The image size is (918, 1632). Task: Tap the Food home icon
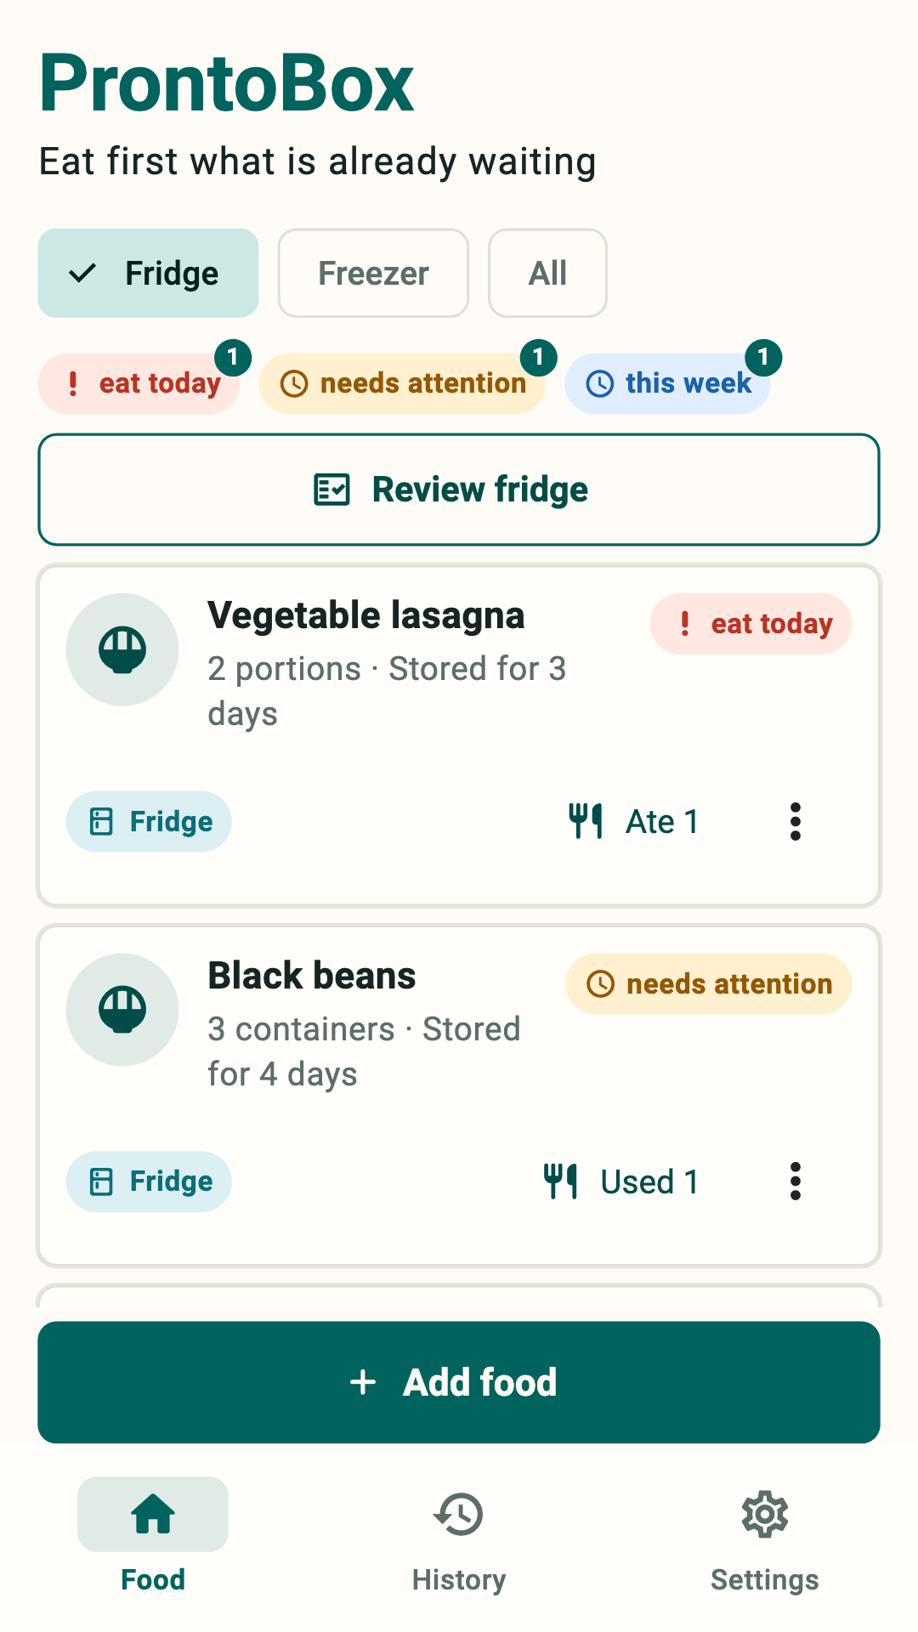(153, 1514)
